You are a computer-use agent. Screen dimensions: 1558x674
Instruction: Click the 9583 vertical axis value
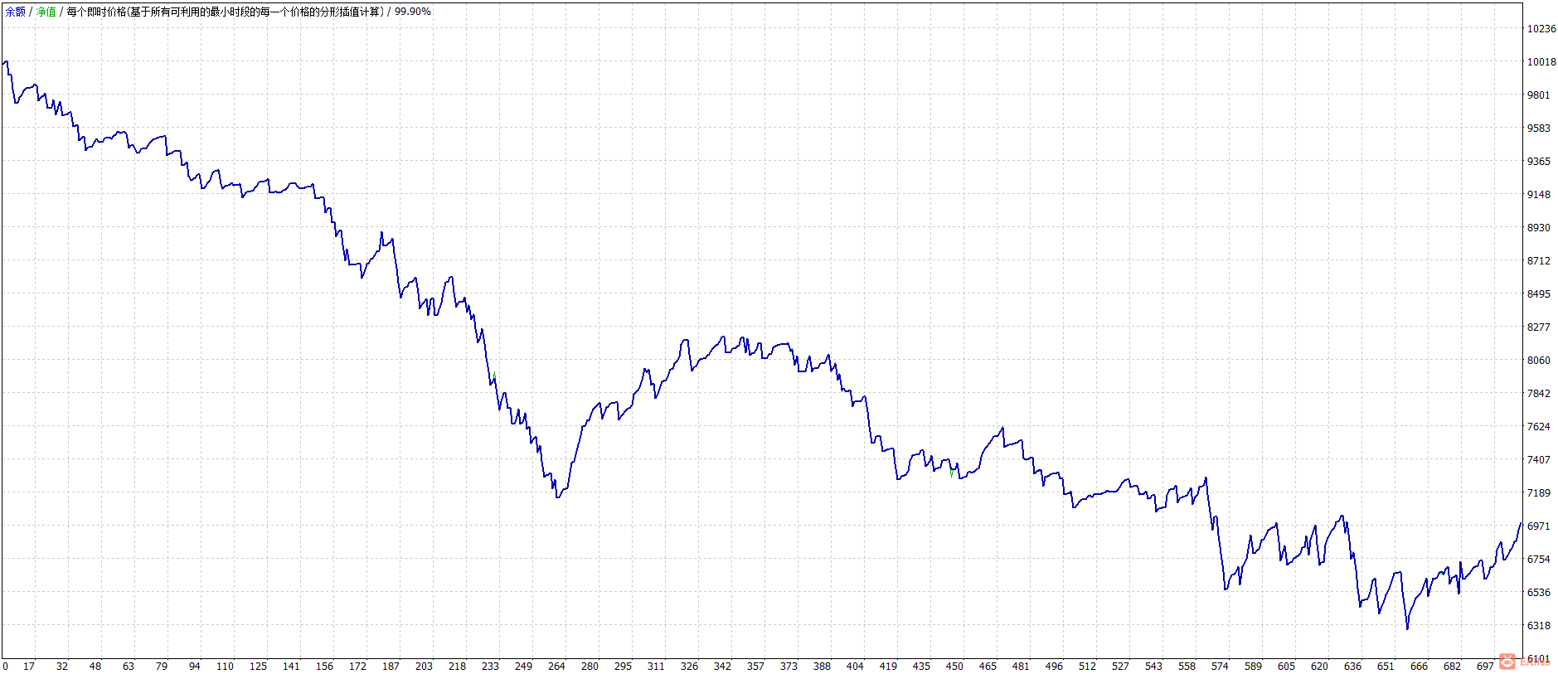pos(1539,128)
